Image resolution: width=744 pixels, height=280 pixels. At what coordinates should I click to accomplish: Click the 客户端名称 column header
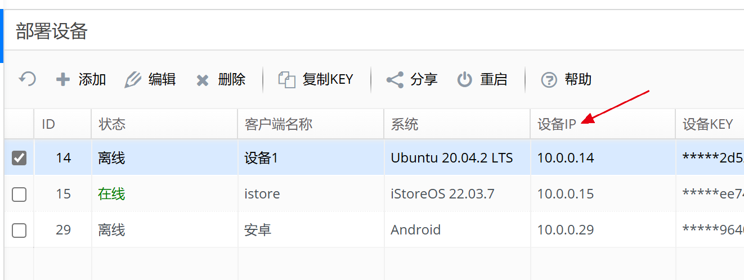pyautogui.click(x=278, y=124)
